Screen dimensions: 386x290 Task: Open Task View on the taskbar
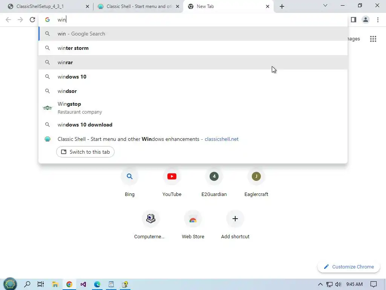[x=41, y=284]
